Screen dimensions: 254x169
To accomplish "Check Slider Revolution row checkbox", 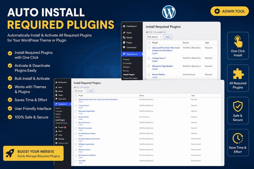I will [76, 150].
